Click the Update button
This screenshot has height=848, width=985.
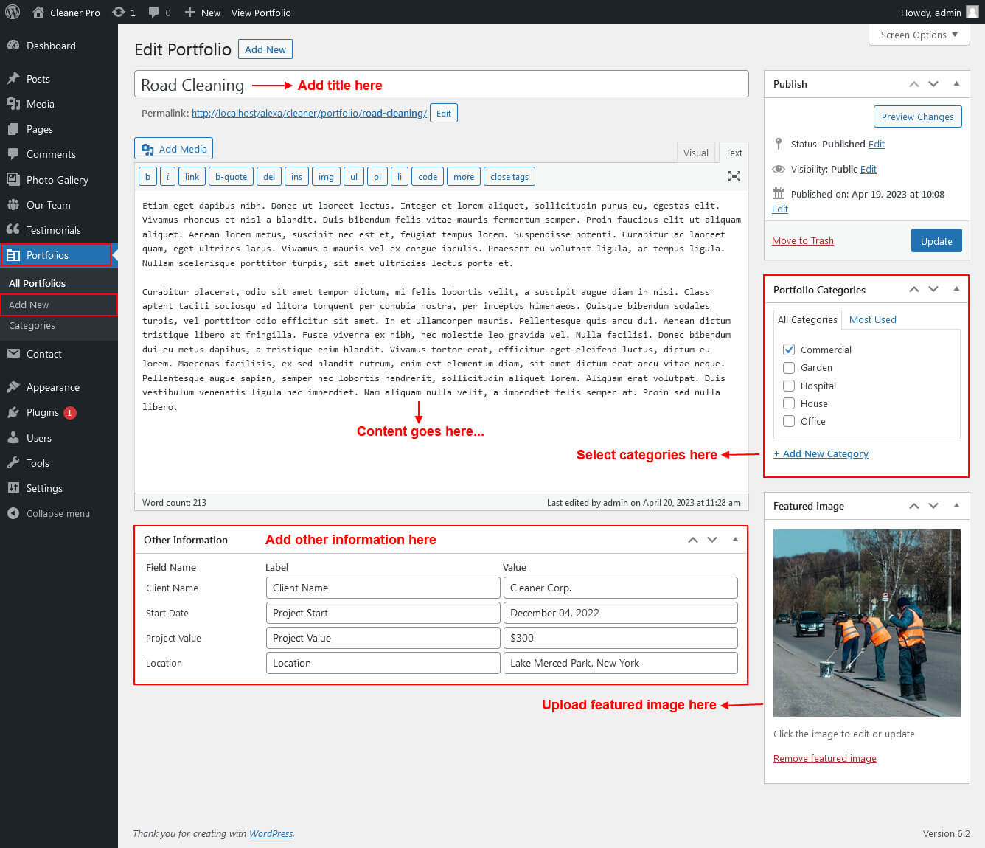pos(936,241)
